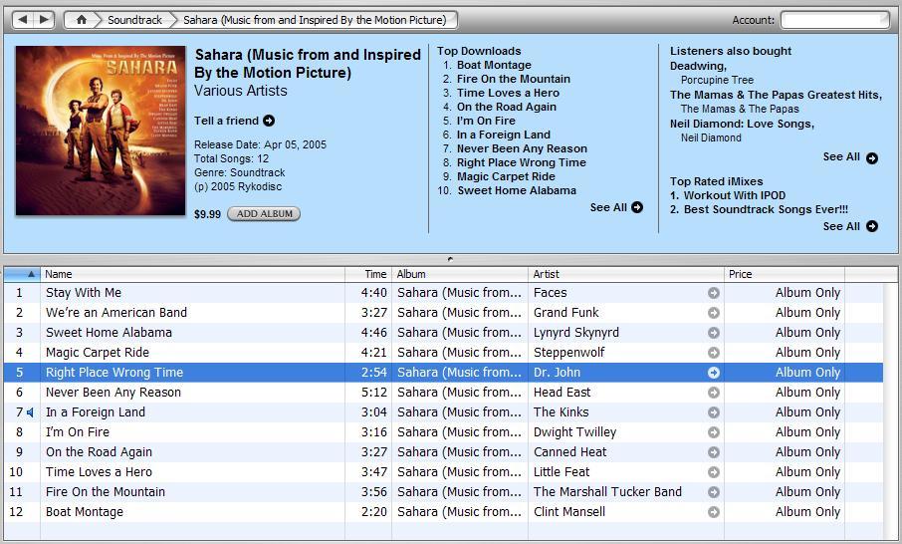
Task: Select the Boat Montage track row
Action: click(443, 512)
